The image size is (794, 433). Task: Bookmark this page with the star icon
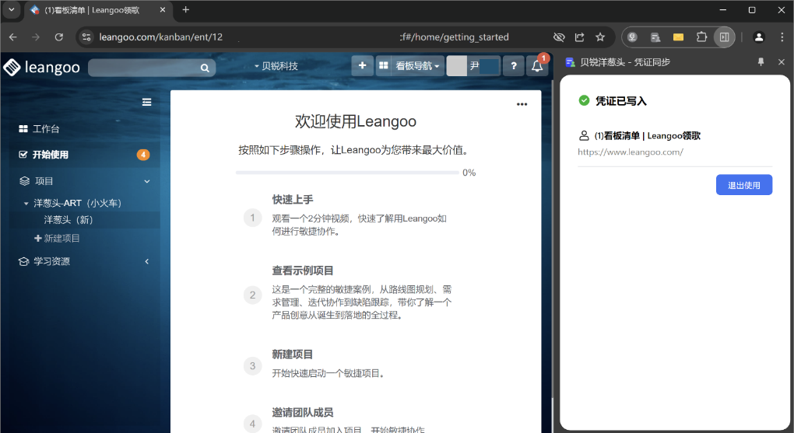point(600,37)
